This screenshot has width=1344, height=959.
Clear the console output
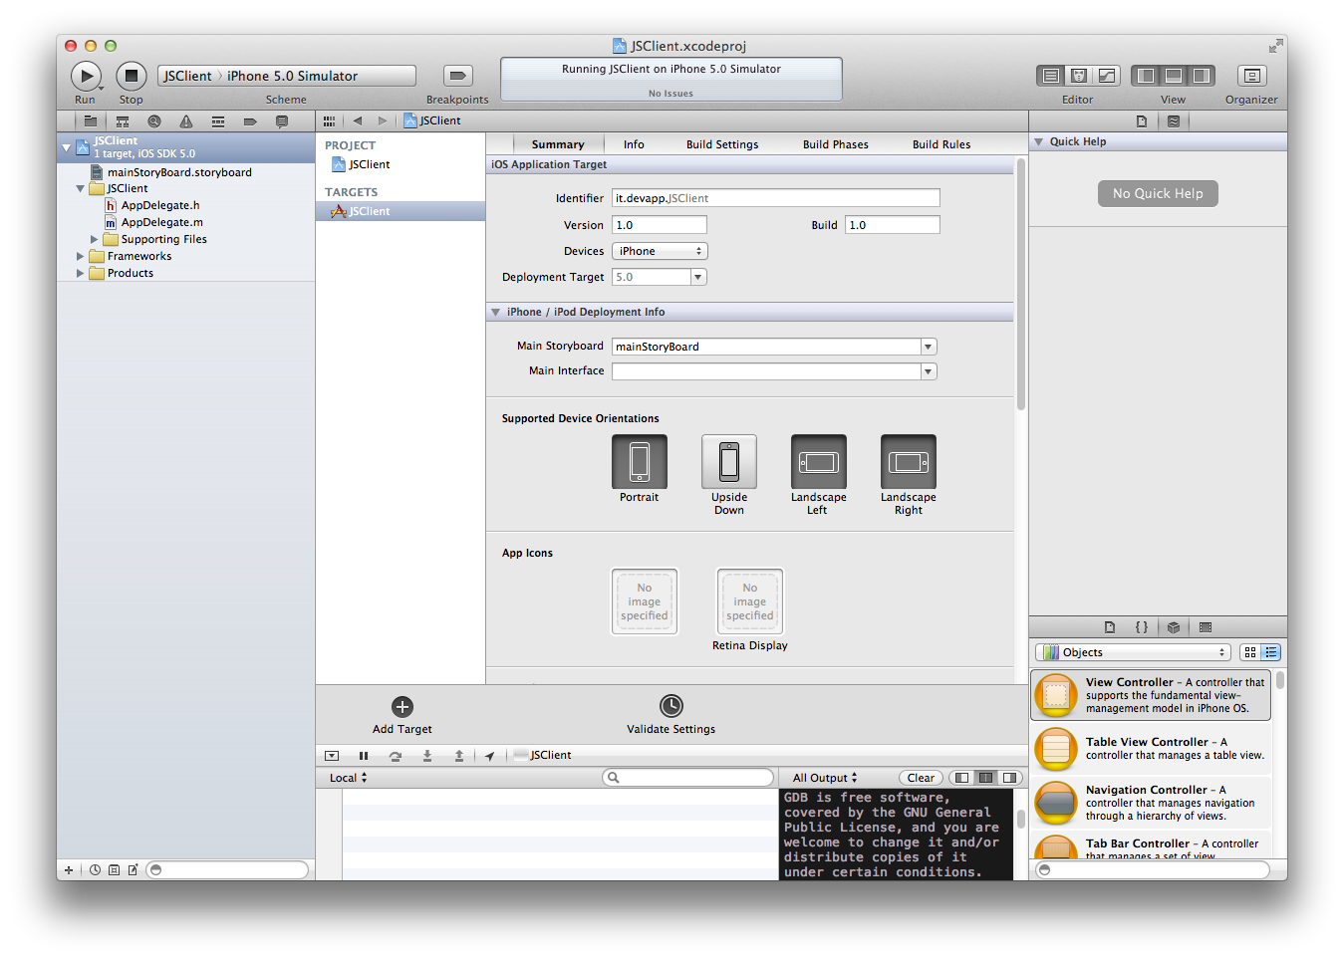point(921,778)
